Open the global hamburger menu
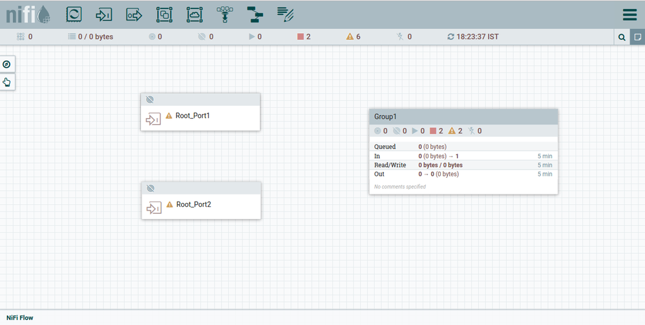Image resolution: width=645 pixels, height=325 pixels. (x=629, y=15)
